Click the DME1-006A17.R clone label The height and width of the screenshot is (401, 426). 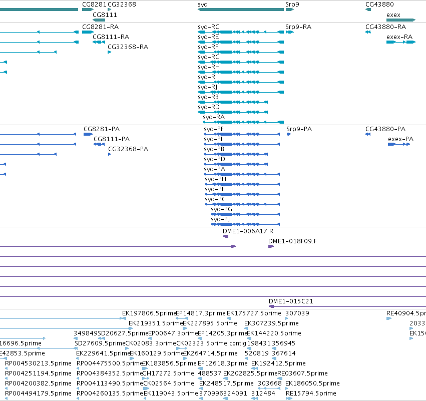pos(248,231)
